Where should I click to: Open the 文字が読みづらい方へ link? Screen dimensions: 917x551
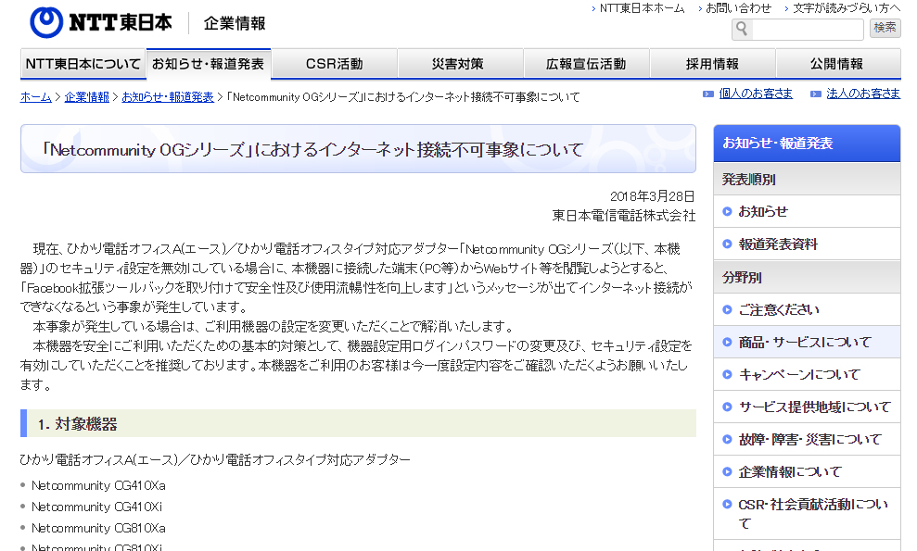[x=847, y=8]
